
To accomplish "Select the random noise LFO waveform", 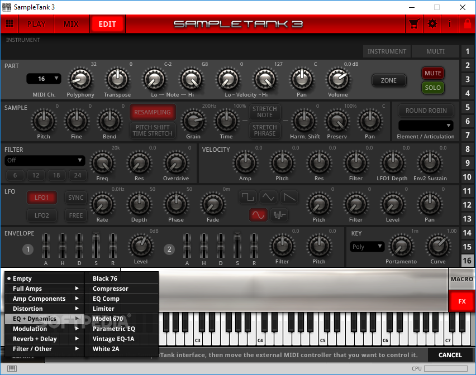I will pyautogui.click(x=279, y=215).
